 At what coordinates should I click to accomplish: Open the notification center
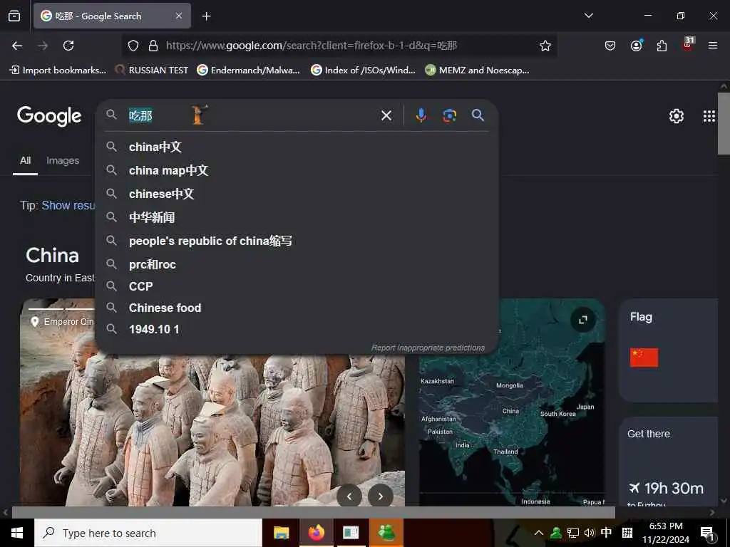tap(708, 533)
